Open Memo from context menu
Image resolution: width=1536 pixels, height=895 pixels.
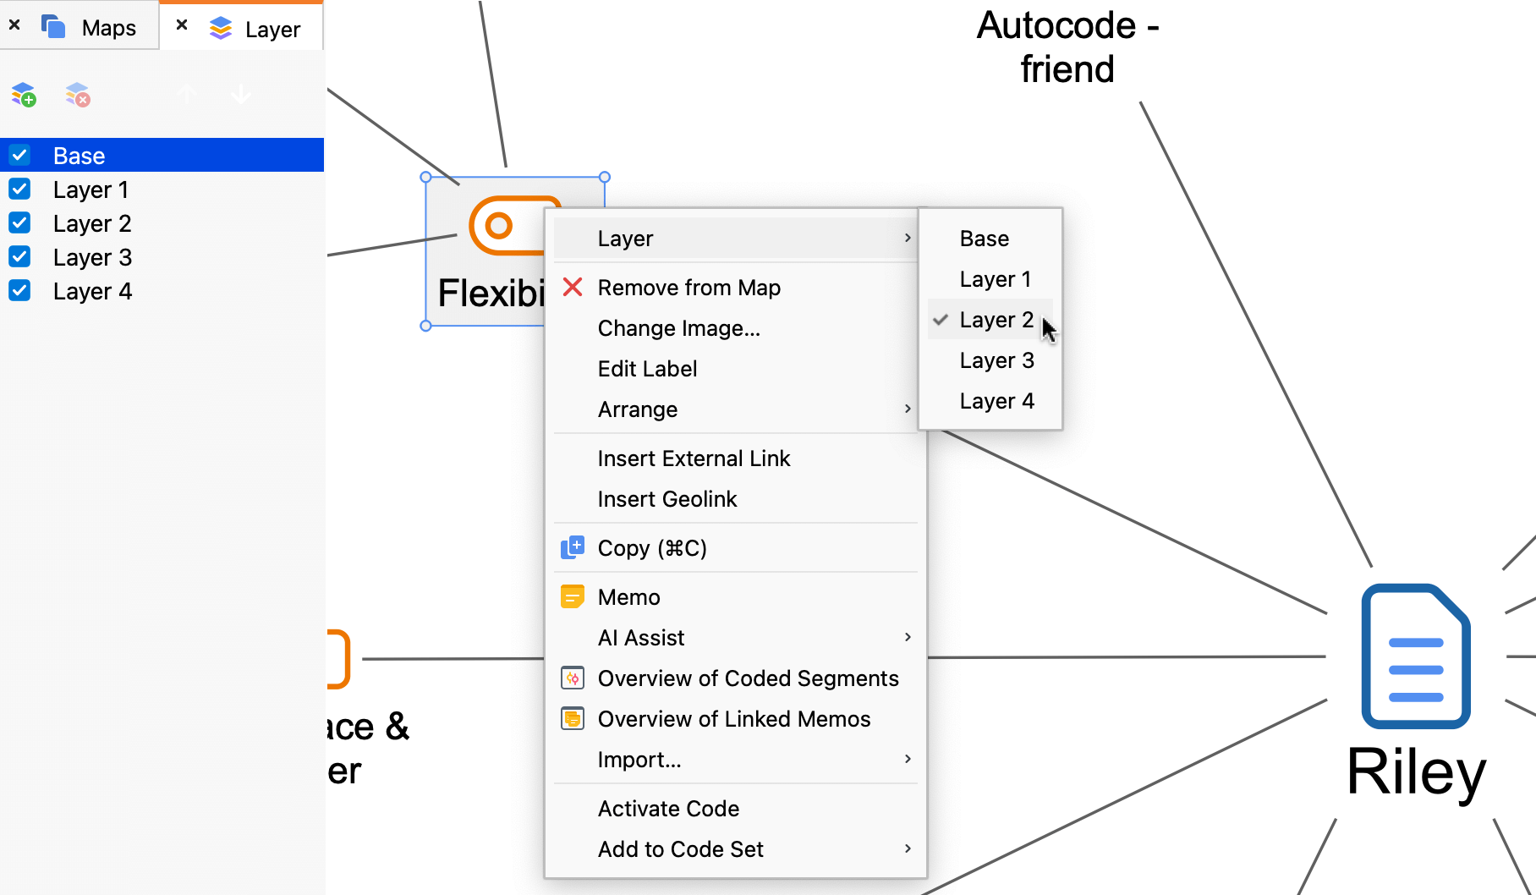[735, 597]
